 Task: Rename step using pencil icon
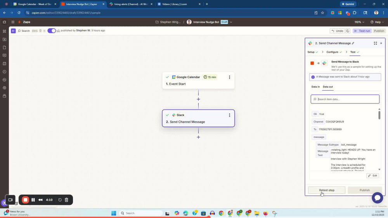[x=353, y=43]
